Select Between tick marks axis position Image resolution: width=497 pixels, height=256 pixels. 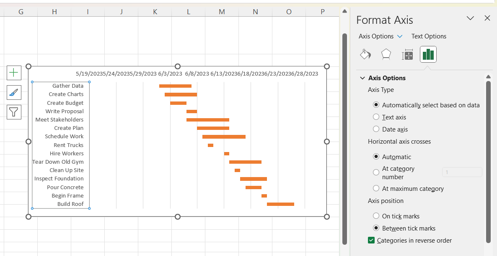click(x=376, y=228)
